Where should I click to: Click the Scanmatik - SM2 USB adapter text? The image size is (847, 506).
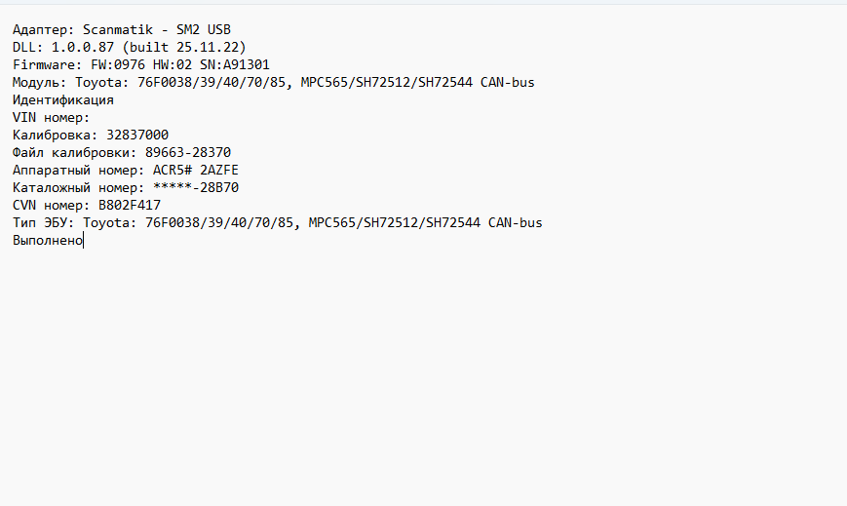point(157,30)
